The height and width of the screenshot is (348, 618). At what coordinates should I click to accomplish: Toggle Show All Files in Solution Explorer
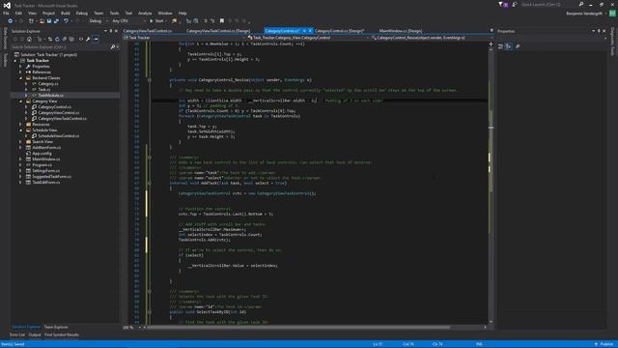click(71, 39)
